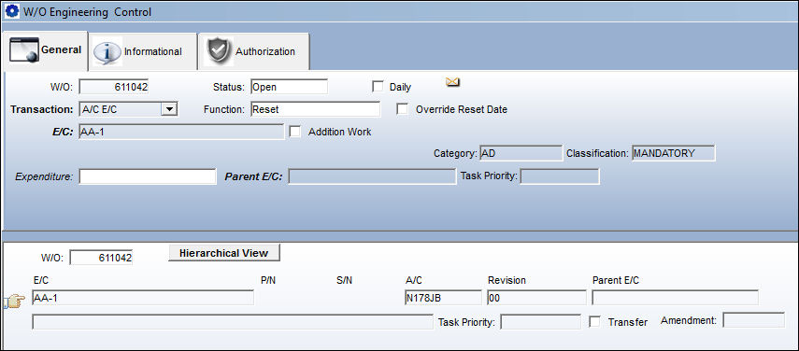Click the P/N column header
The height and width of the screenshot is (351, 799).
[x=268, y=280]
